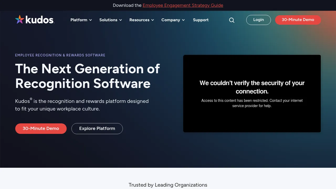Open the Employee Engagement Strategy Guide link
The image size is (336, 189).
click(183, 5)
